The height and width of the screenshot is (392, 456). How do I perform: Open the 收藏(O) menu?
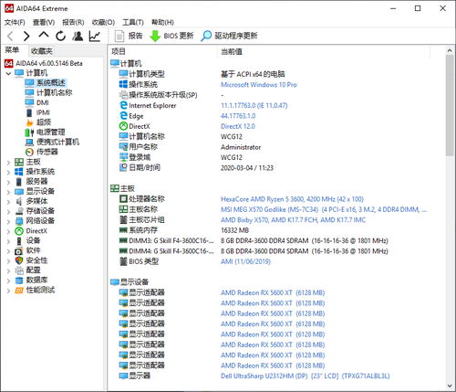tap(103, 22)
